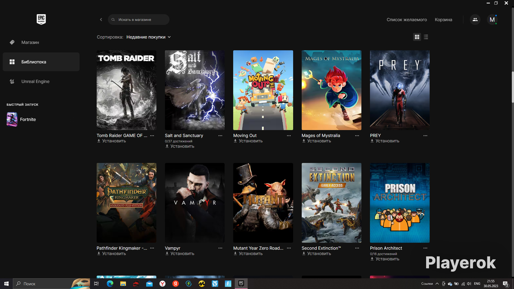Open the Mail app on taskbar

(149, 284)
